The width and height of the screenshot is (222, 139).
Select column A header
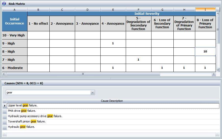[x=15, y=9]
